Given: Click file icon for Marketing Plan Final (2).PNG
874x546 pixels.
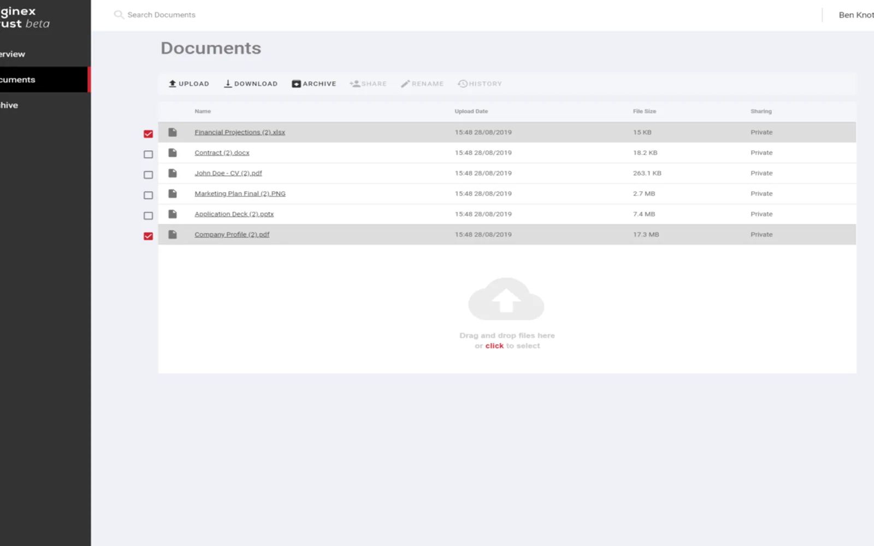Looking at the screenshot, I should 173,194.
